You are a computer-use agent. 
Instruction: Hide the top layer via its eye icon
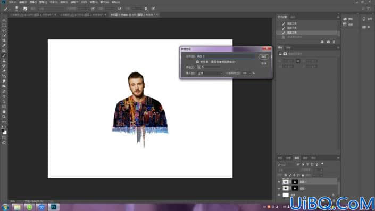click(x=279, y=182)
